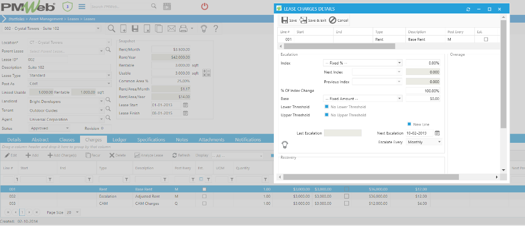Click the Add Charge(s) button
This screenshot has height=226, width=525.
[62, 155]
